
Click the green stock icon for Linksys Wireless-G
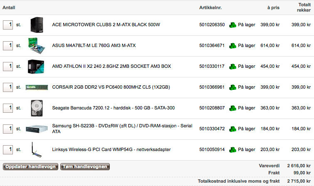click(x=232, y=150)
